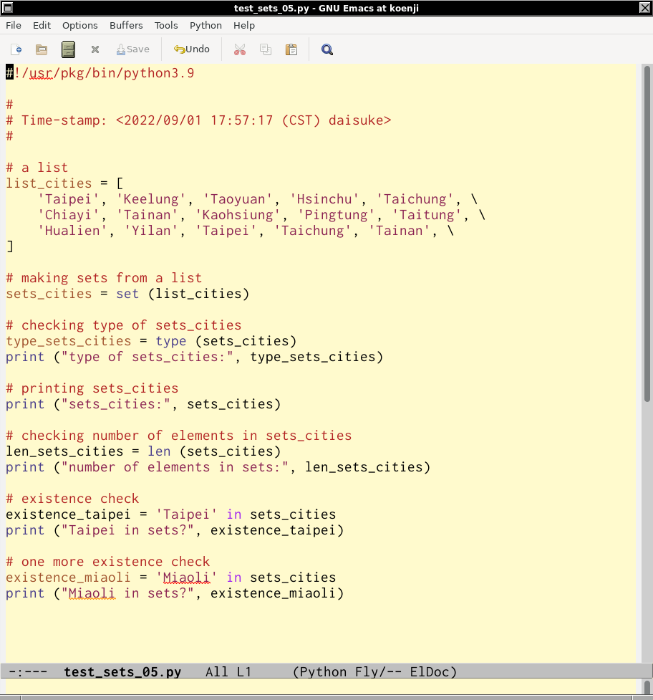This screenshot has width=653, height=700.
Task: Click the vertical scrollbar thumb
Action: point(647,229)
